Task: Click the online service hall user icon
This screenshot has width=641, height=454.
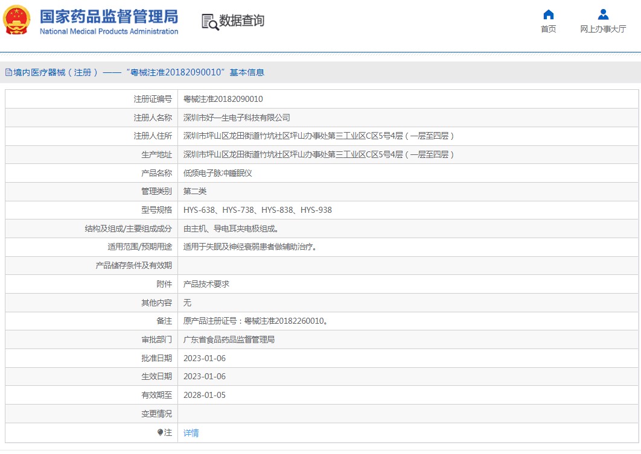Action: point(603,15)
